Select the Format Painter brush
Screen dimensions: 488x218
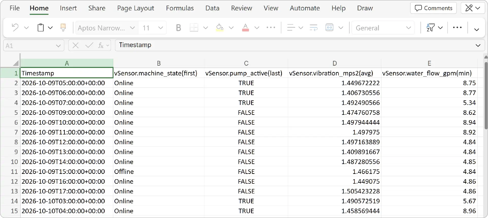[63, 28]
